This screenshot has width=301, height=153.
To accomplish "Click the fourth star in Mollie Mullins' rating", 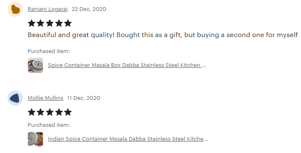I will (x=59, y=112).
